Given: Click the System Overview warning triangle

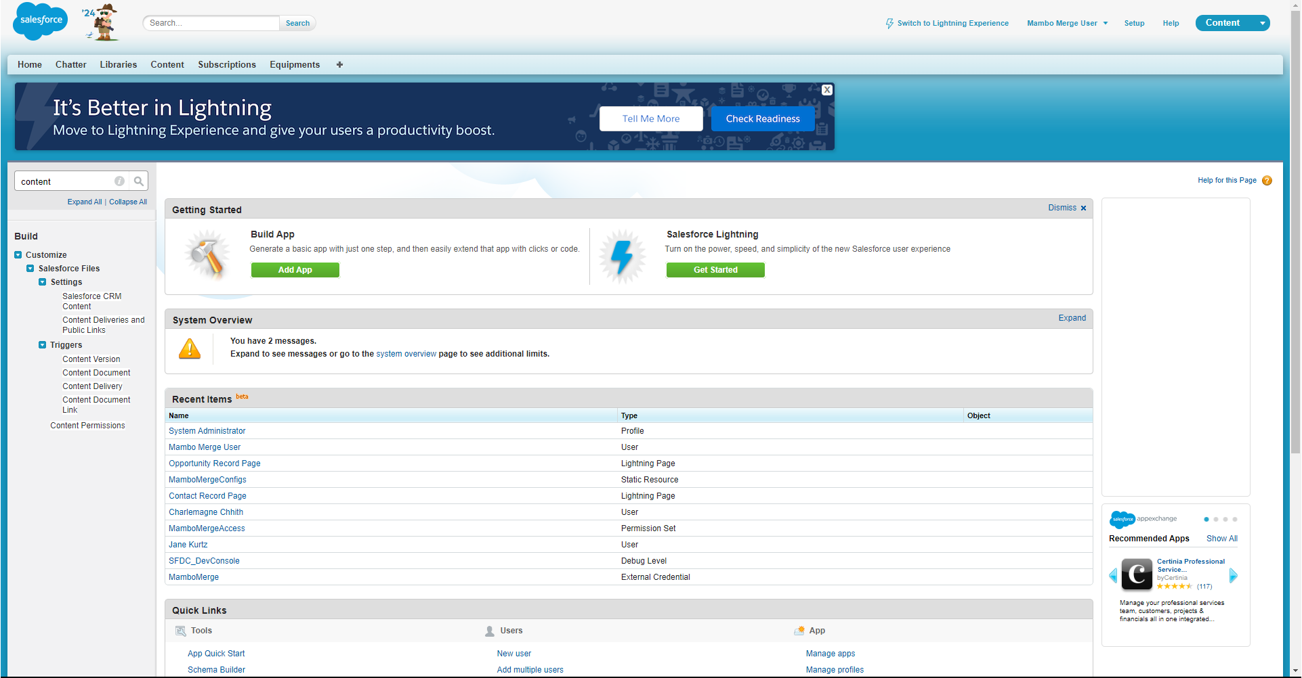Looking at the screenshot, I should coord(190,348).
